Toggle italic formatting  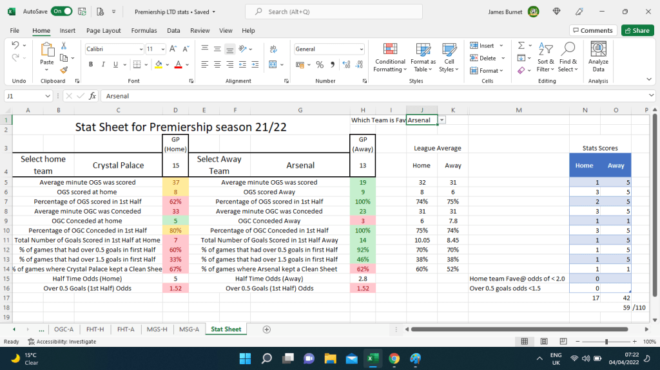click(x=102, y=64)
